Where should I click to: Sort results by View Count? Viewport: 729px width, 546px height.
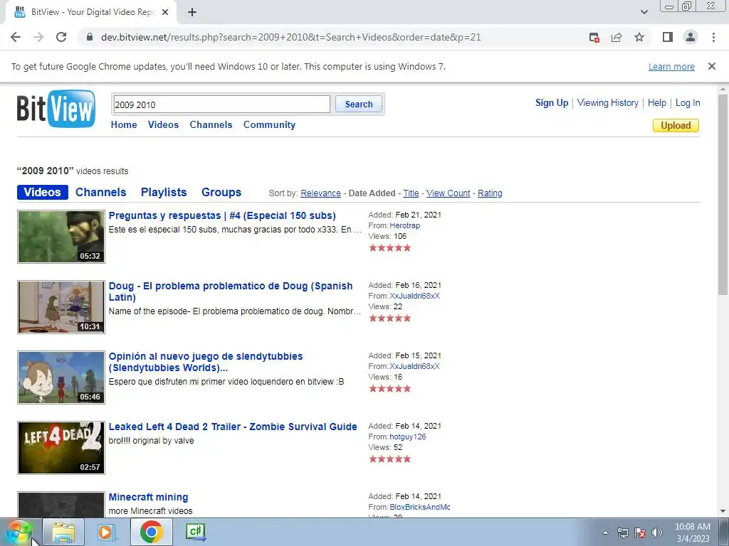(449, 193)
